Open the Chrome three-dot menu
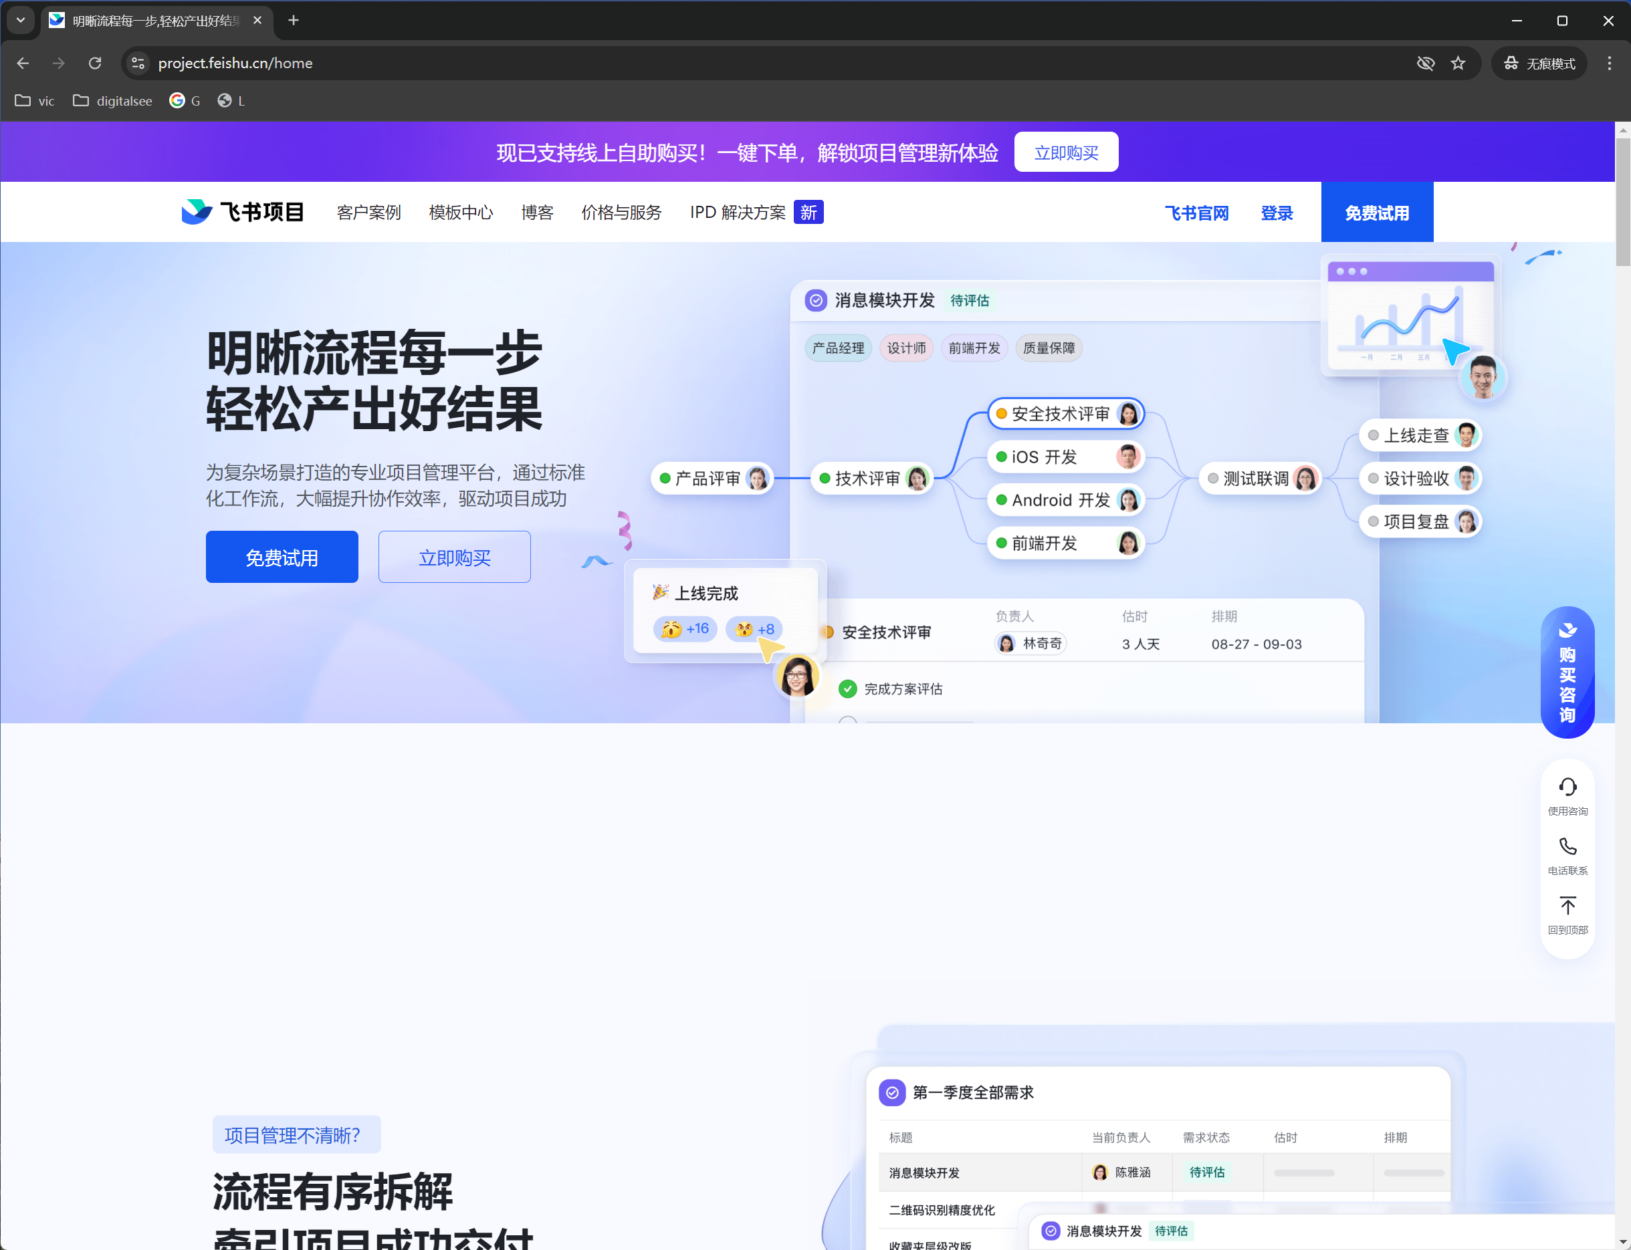This screenshot has height=1250, width=1631. coord(1609,64)
